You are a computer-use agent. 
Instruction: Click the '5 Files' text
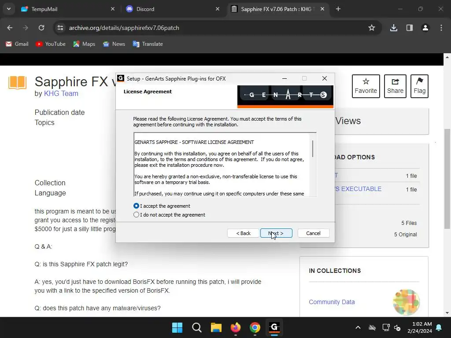409,223
